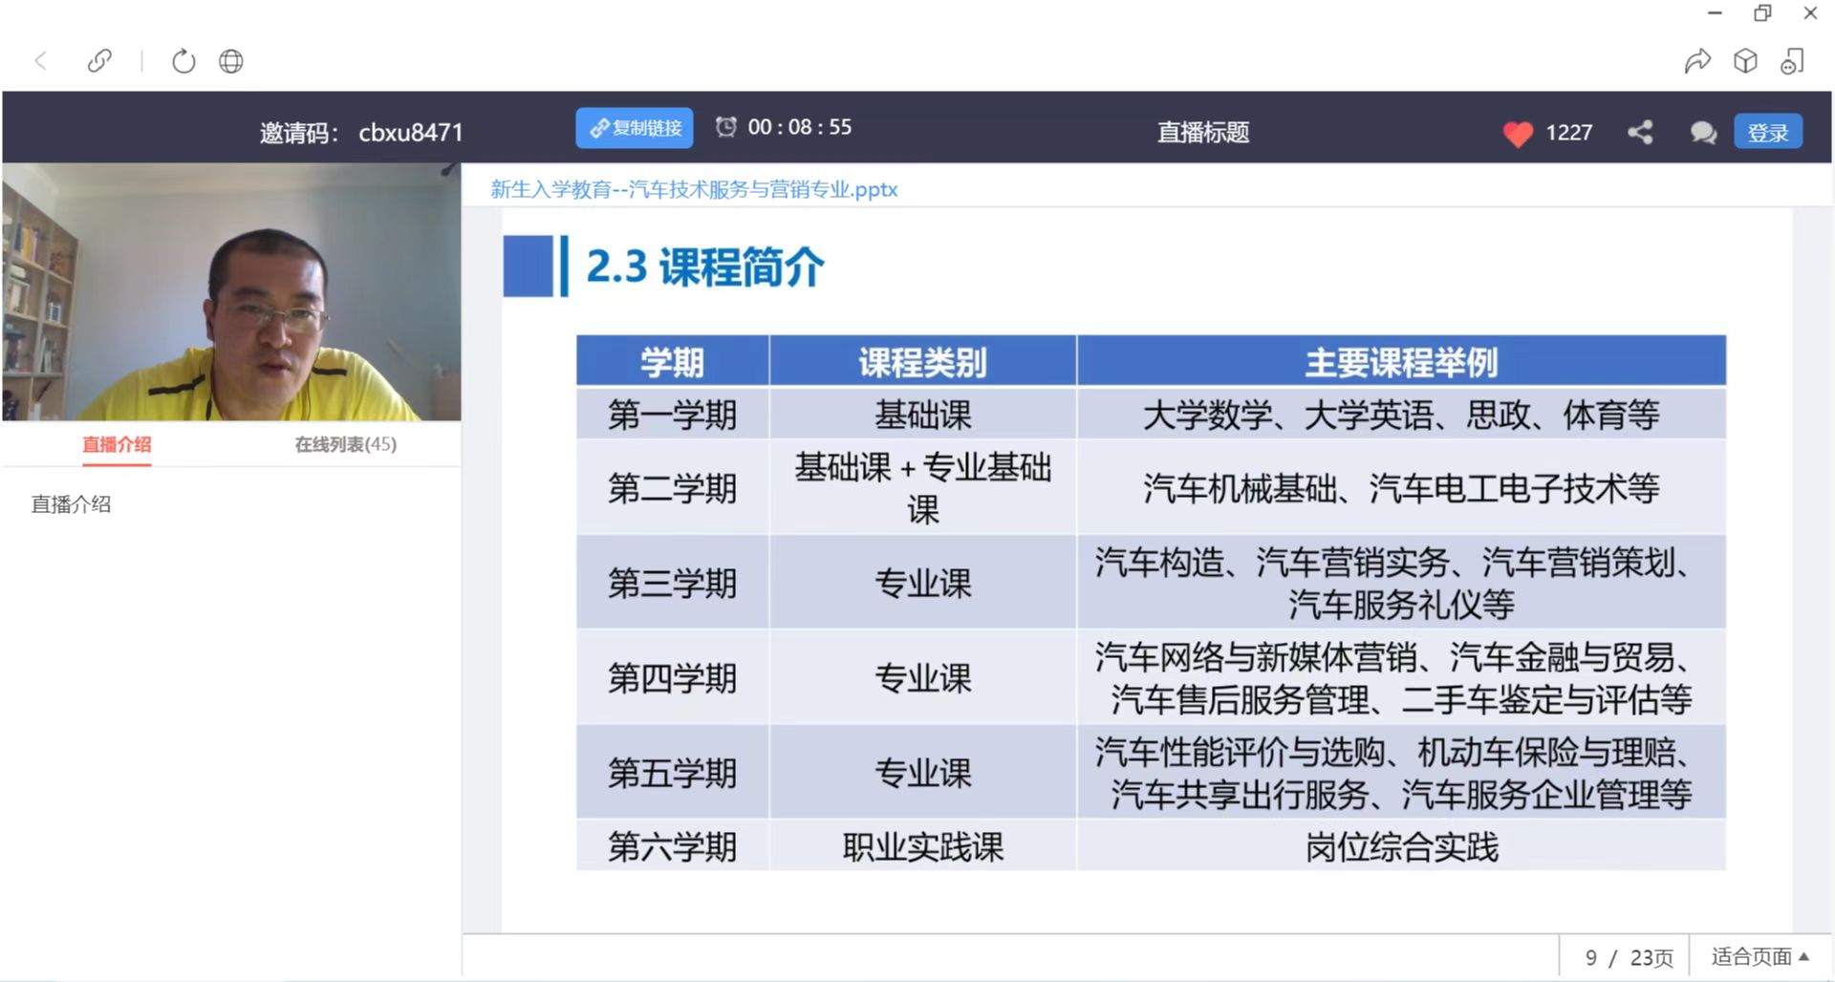Open the pptx file name link
This screenshot has height=982, width=1835.
(694, 189)
